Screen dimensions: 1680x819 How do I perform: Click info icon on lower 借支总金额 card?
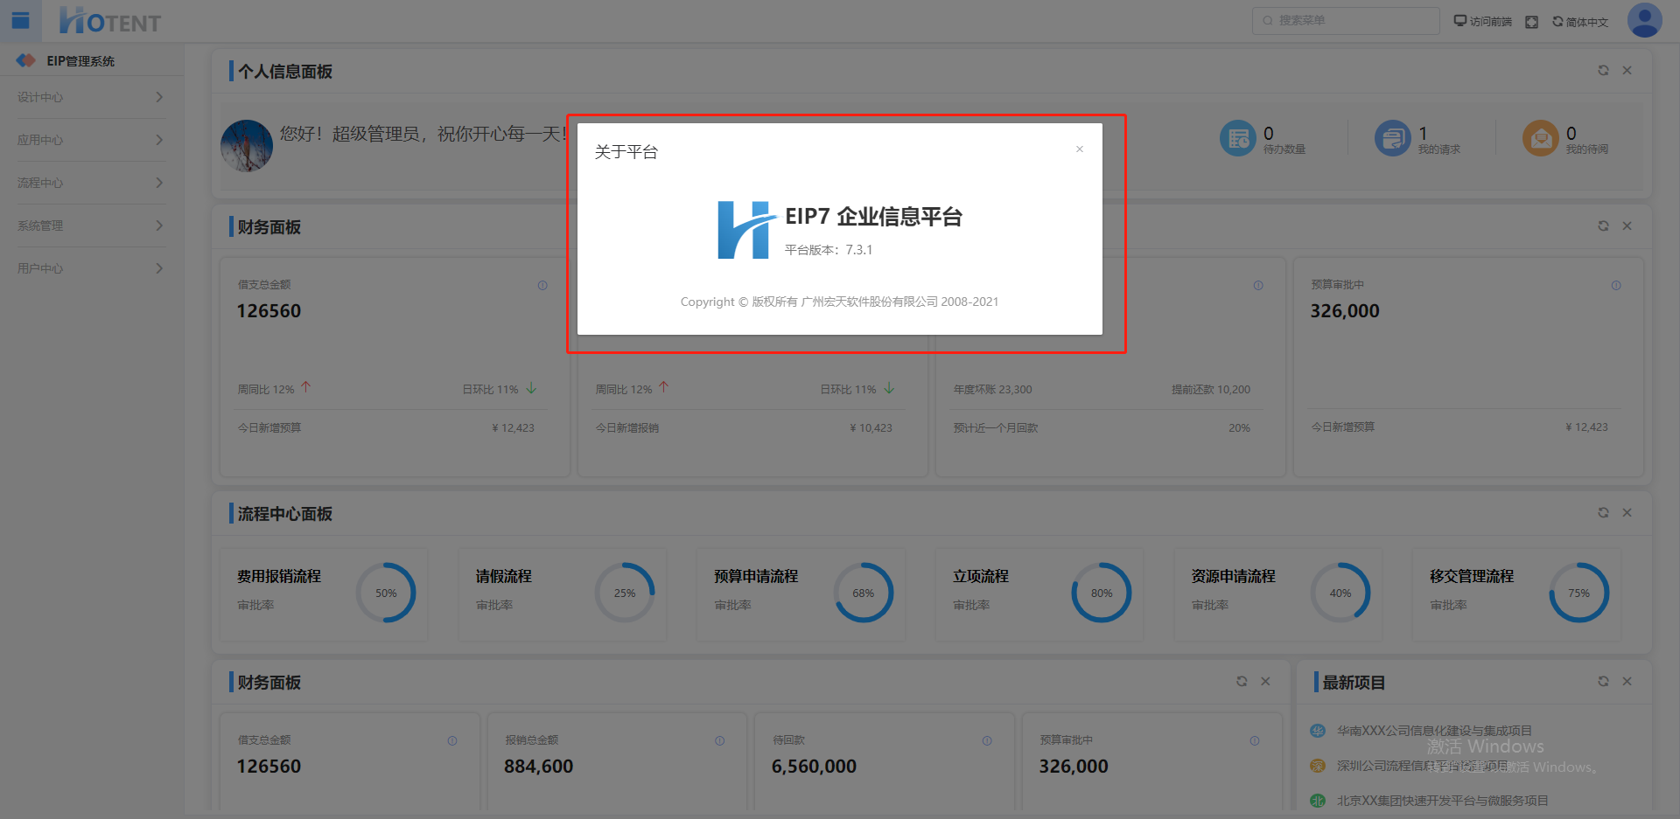click(x=452, y=741)
